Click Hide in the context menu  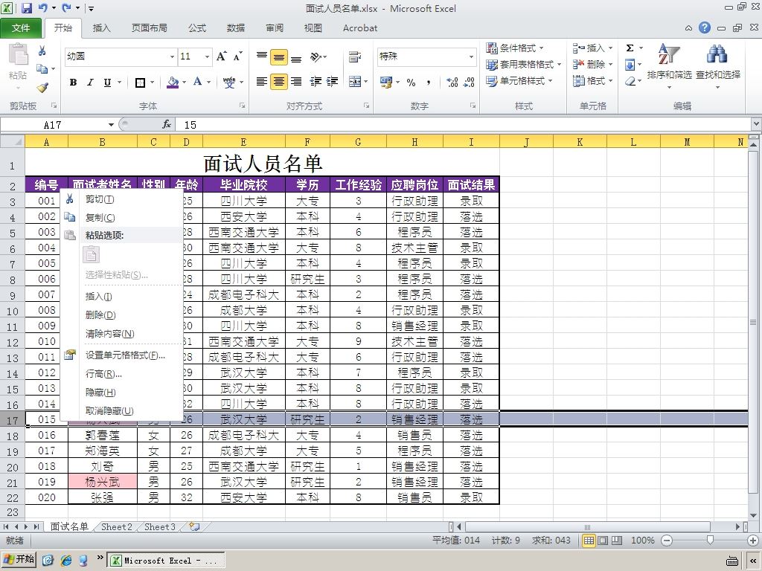121,393
